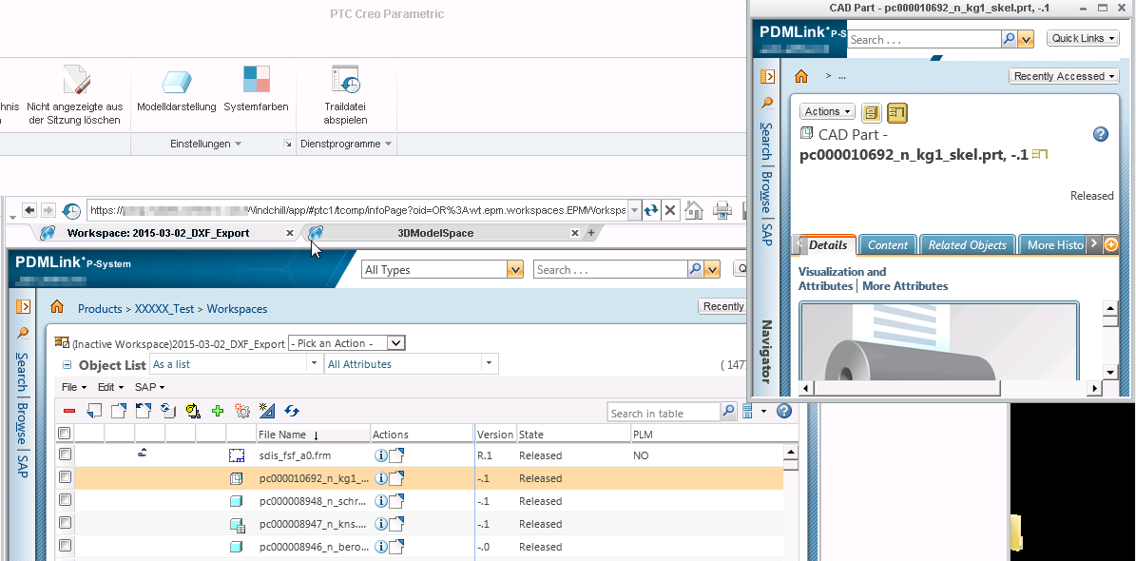Image resolution: width=1136 pixels, height=561 pixels.
Task: Click the magnifier beside Search in table field
Action: (729, 412)
